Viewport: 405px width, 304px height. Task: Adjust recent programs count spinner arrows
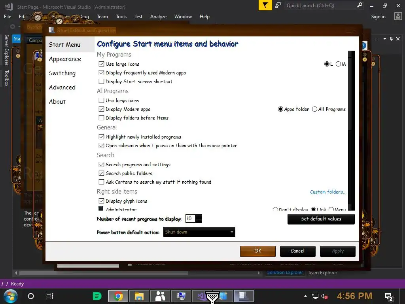(x=199, y=218)
